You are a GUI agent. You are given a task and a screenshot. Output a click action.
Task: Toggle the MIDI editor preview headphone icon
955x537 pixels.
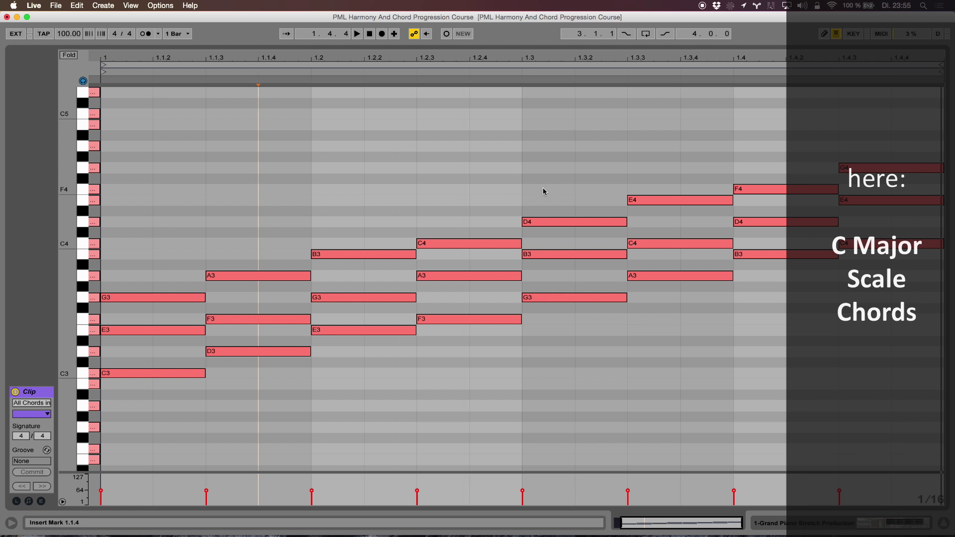tap(83, 81)
